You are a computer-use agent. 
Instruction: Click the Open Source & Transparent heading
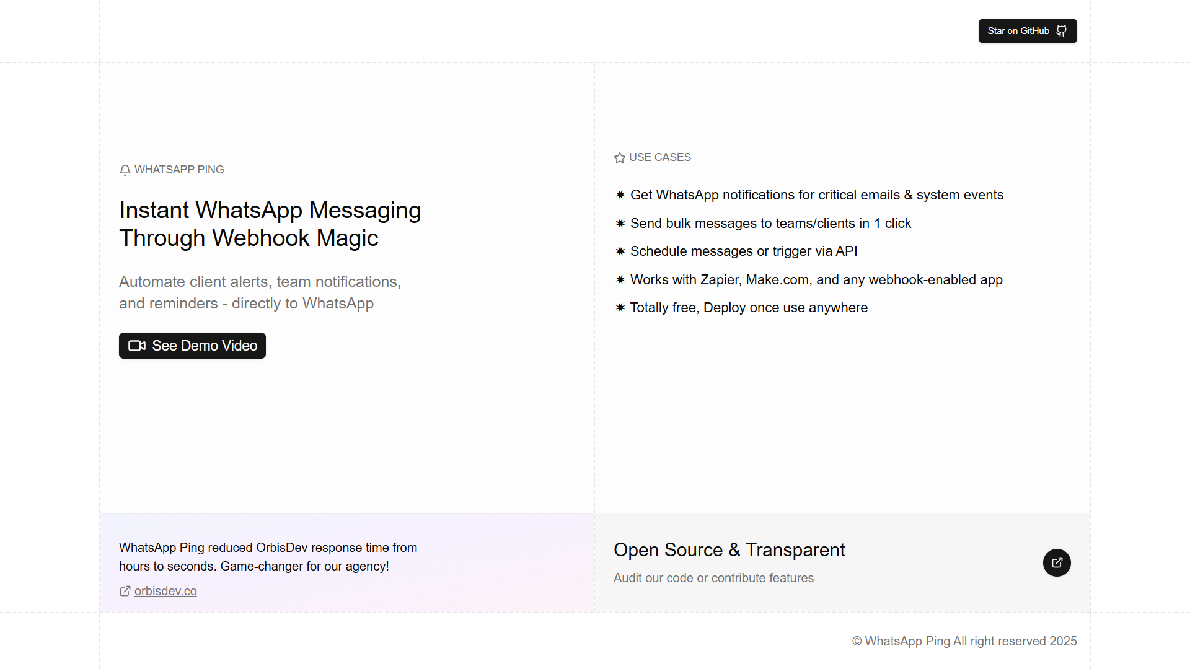(729, 549)
